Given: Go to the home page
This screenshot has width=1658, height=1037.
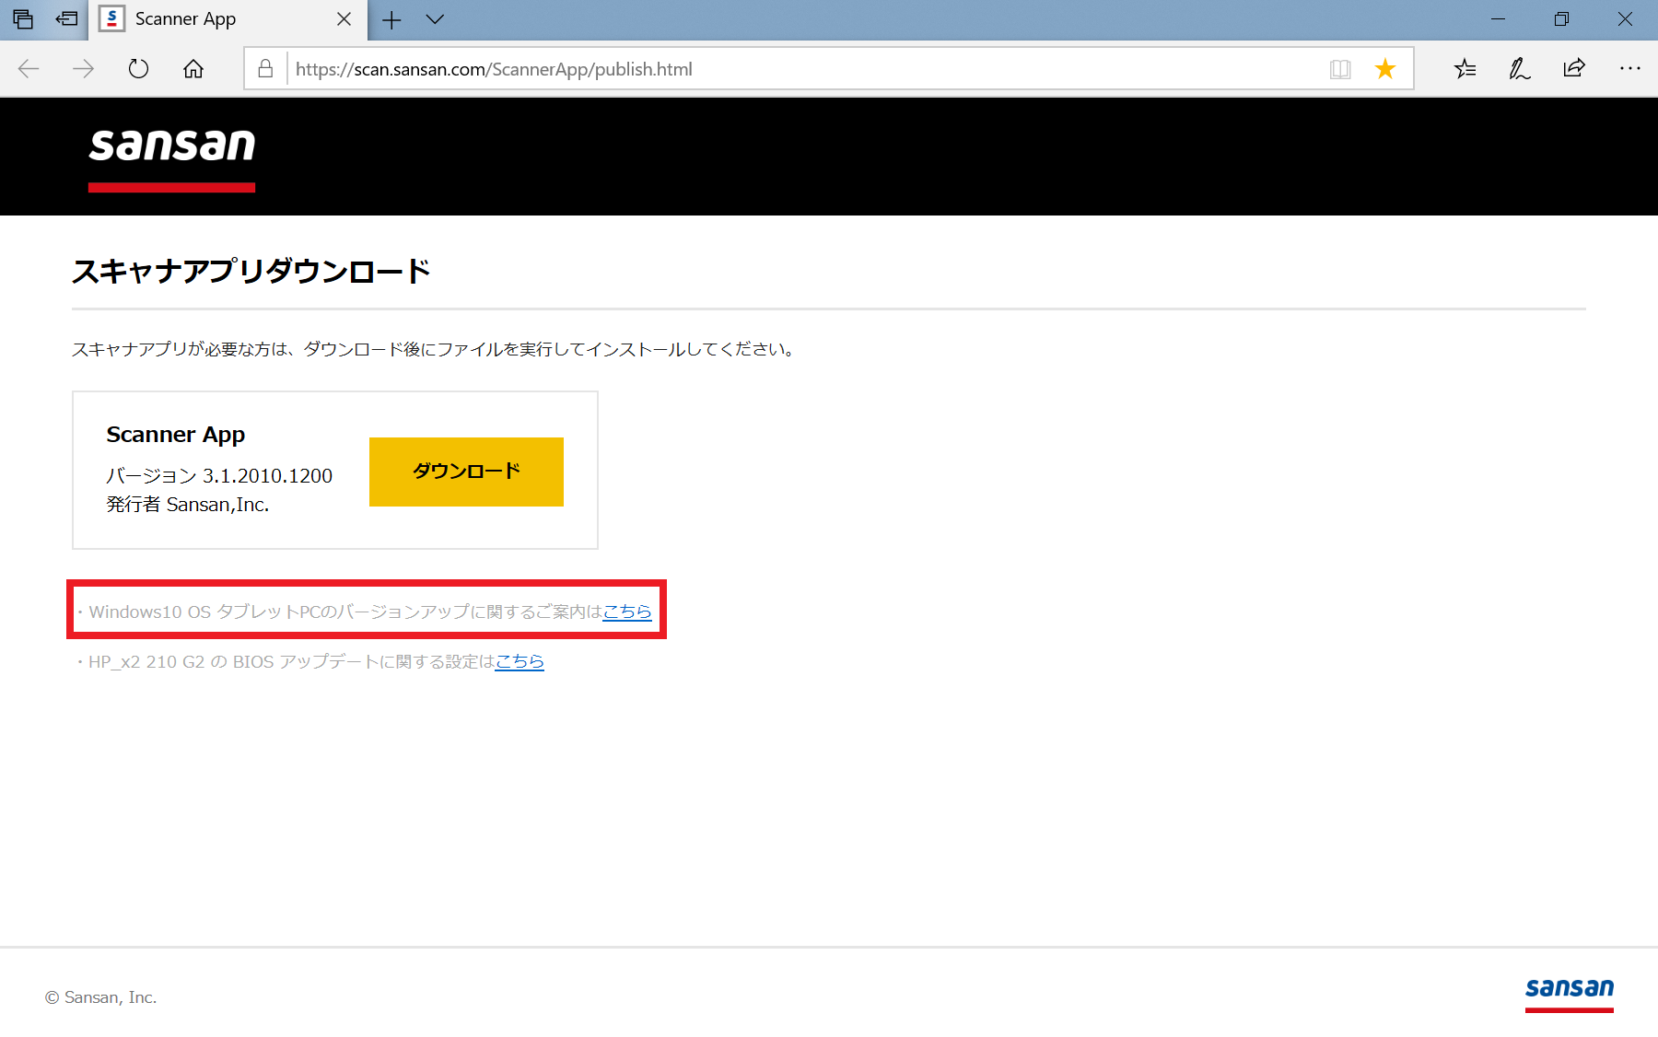Looking at the screenshot, I should click(x=193, y=69).
